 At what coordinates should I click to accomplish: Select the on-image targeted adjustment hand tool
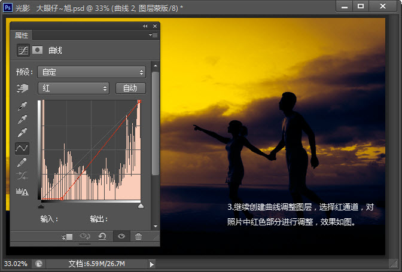click(x=23, y=88)
